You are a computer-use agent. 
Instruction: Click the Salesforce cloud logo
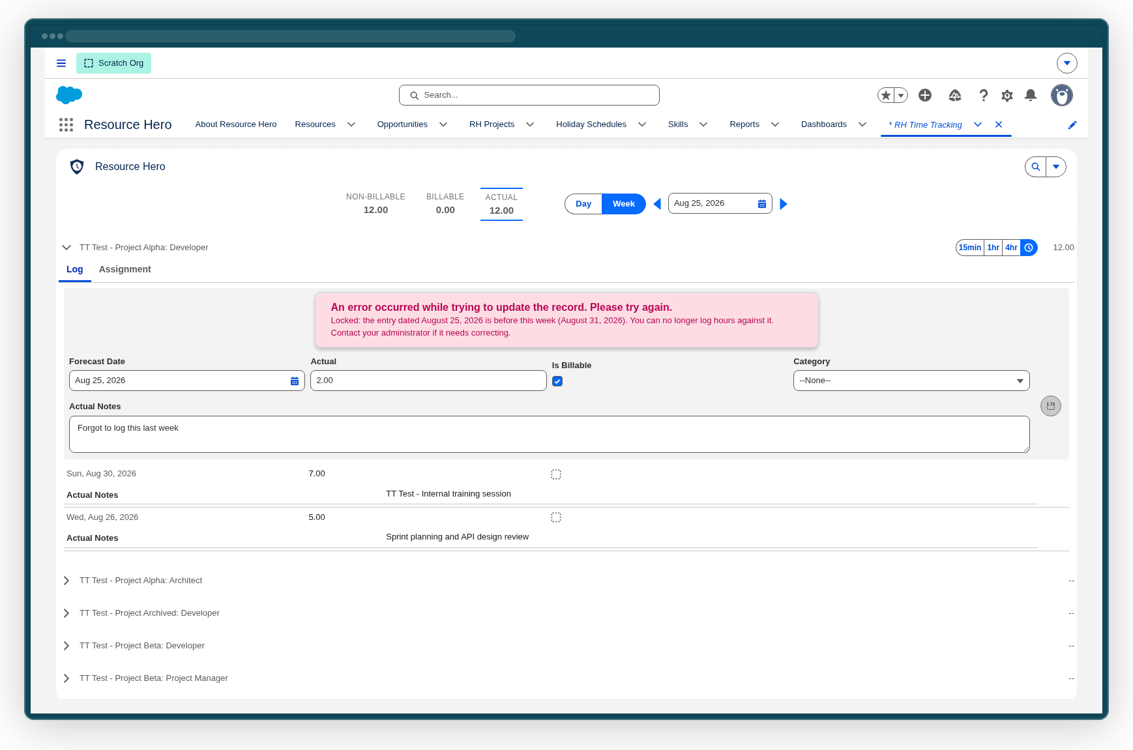(x=69, y=95)
